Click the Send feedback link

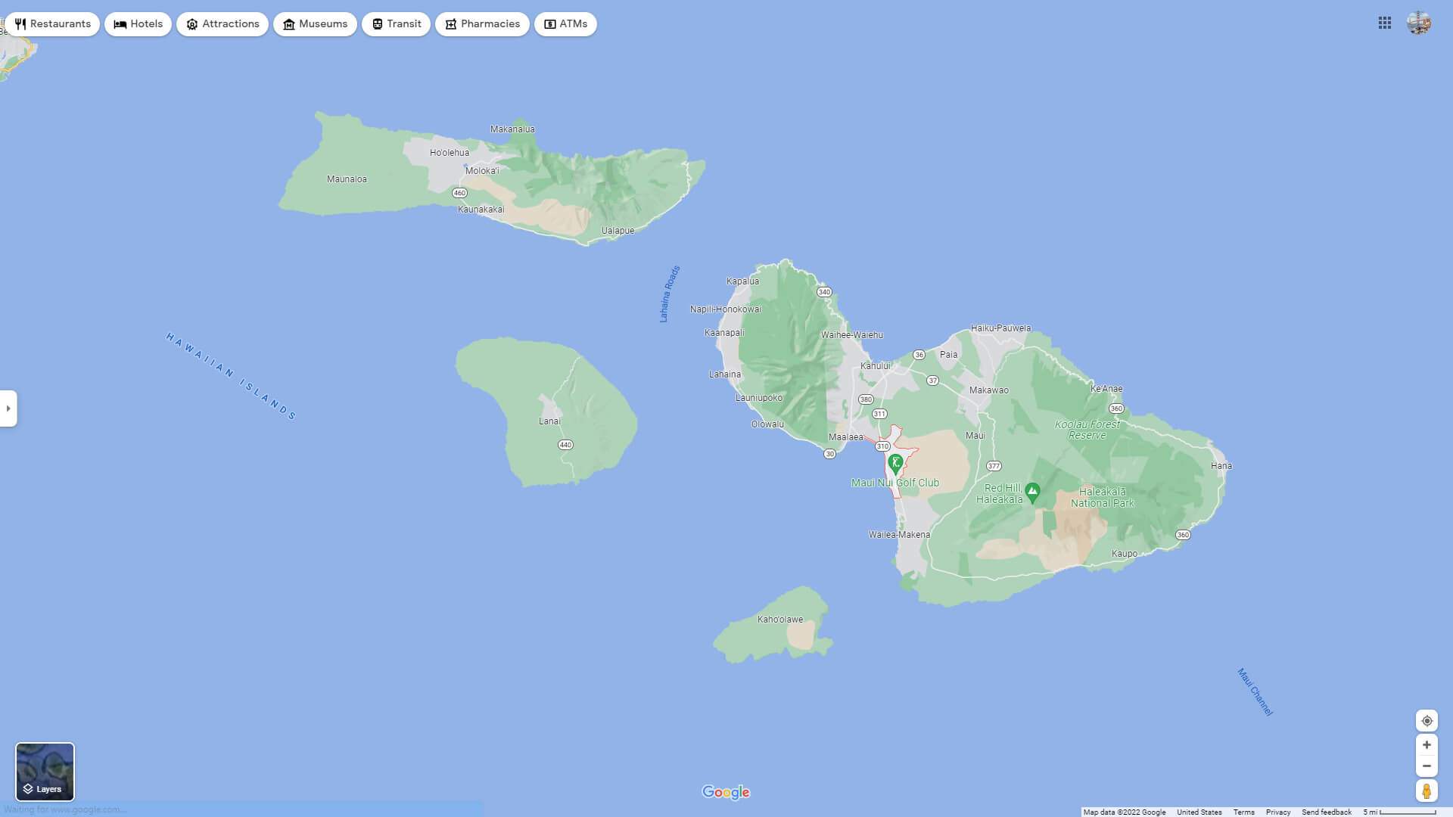coord(1326,812)
